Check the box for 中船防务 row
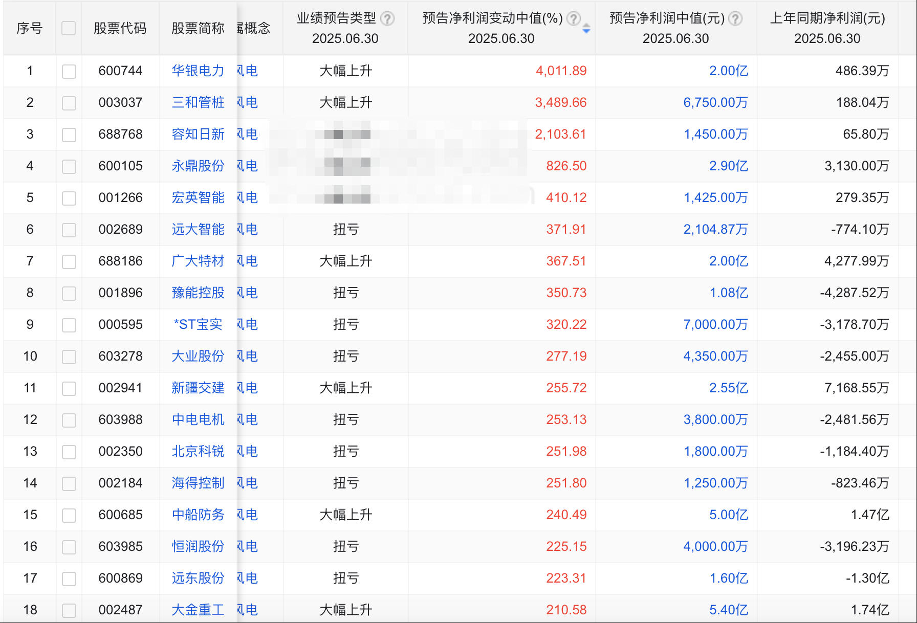The height and width of the screenshot is (623, 917). (x=69, y=515)
